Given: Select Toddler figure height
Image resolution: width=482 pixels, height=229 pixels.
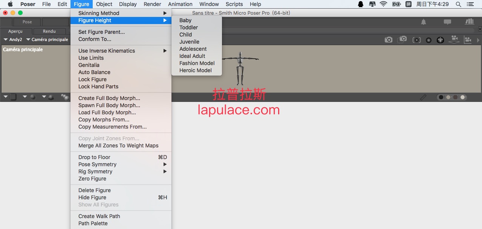Looking at the screenshot, I should click(x=197, y=27).
